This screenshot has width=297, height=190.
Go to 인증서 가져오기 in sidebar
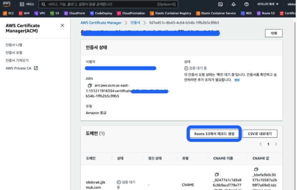pos(17,60)
